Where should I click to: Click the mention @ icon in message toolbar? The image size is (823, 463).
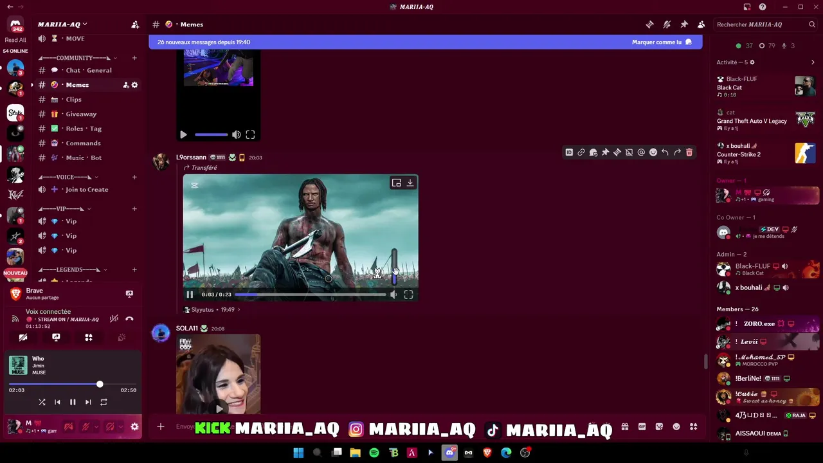(x=641, y=152)
